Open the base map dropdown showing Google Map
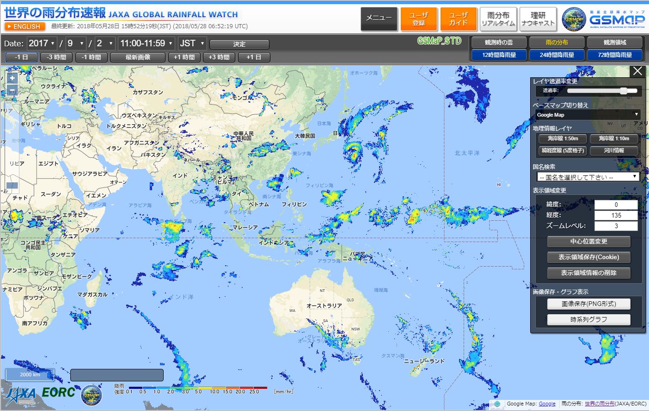Image resolution: width=649 pixels, height=411 pixels. pyautogui.click(x=588, y=115)
